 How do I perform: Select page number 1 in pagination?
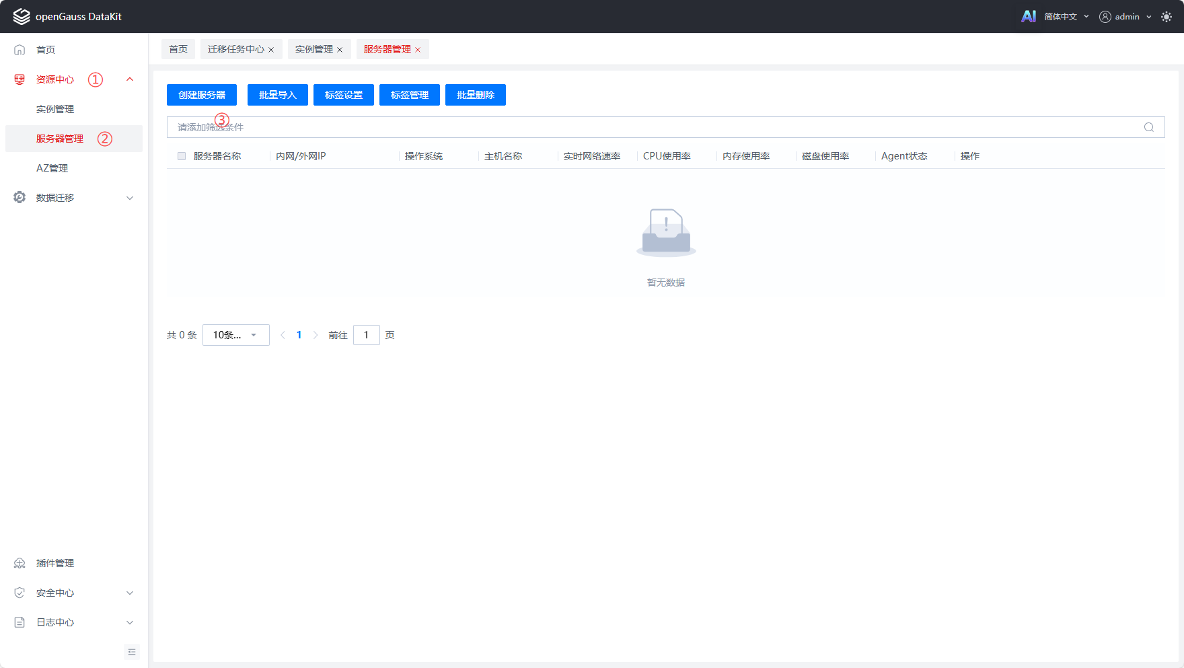click(x=299, y=335)
